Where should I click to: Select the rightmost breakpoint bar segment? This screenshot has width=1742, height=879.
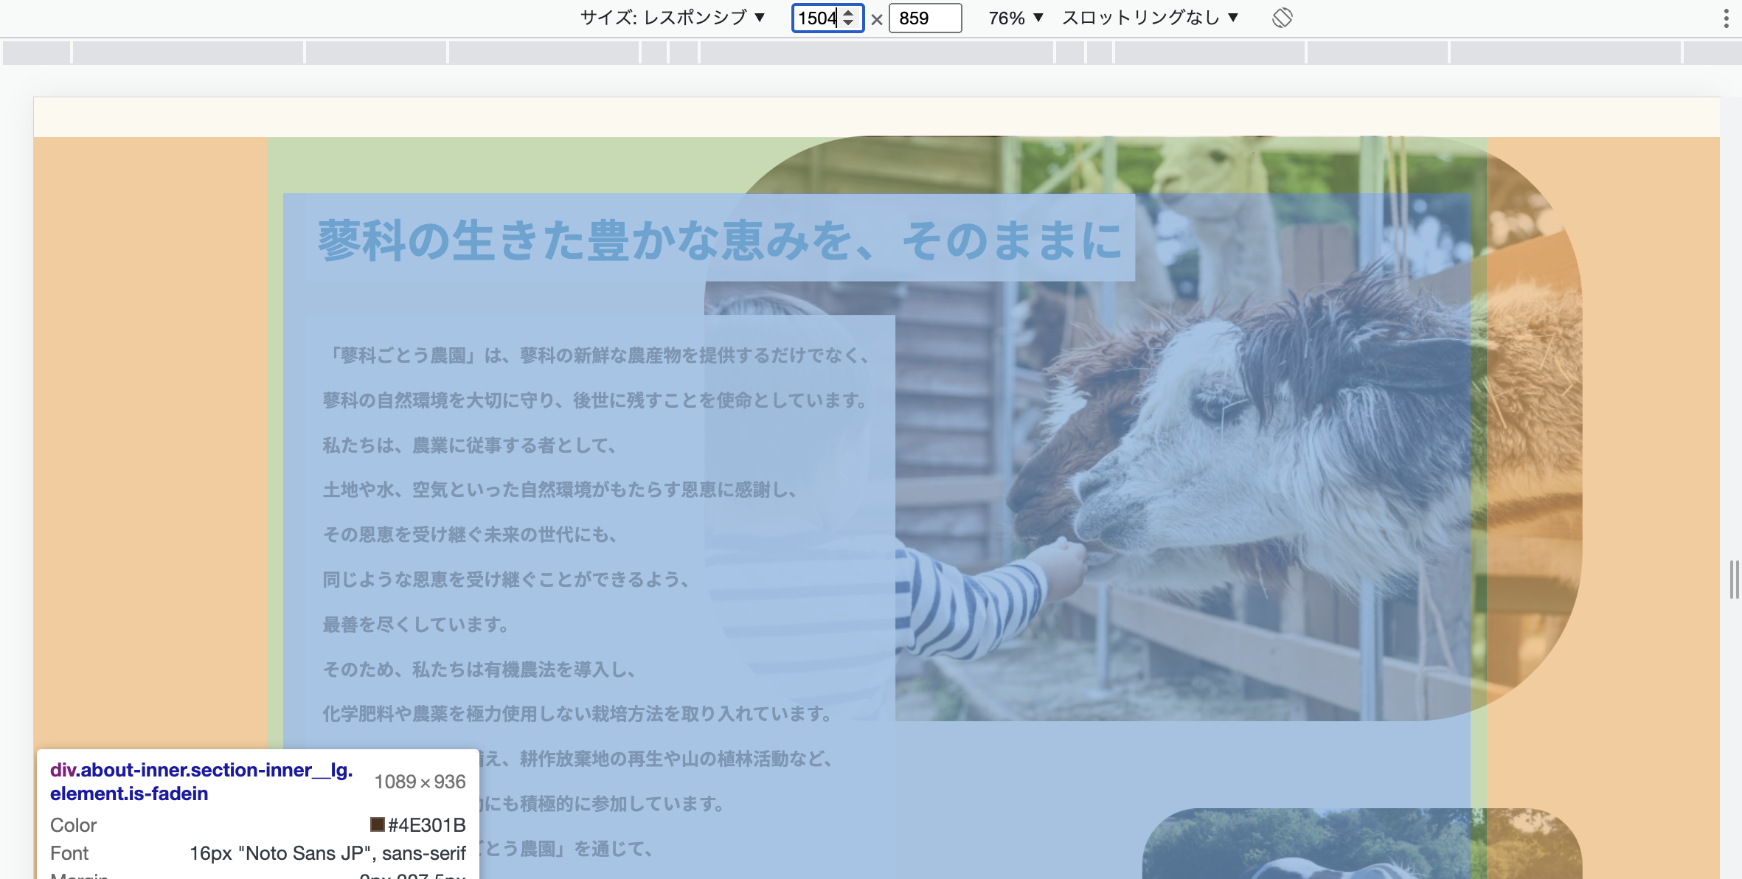(1711, 52)
